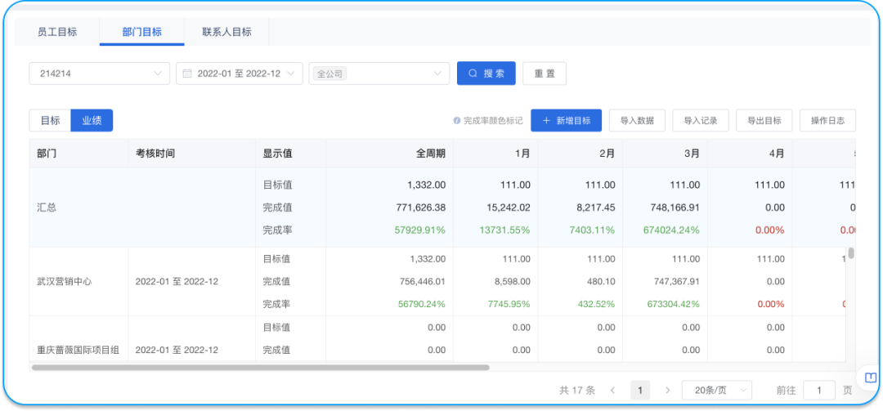Click the book help icon at right edge
This screenshot has height=411, width=883.
point(871,378)
